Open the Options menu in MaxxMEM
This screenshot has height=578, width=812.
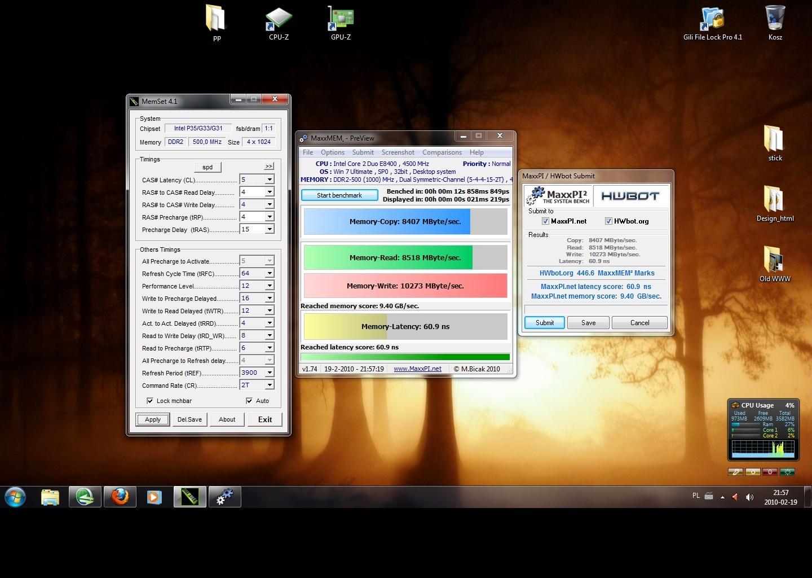[333, 152]
